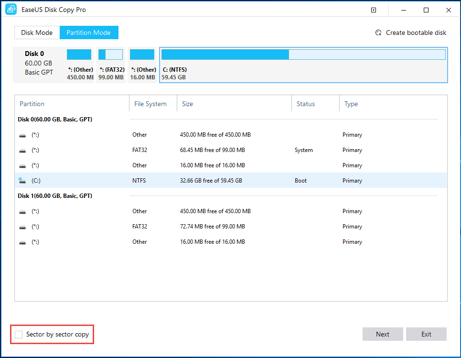This screenshot has height=358, width=461.
Task: Click drive icon of Disk 0 FAT32 System partition
Action: [22, 151]
